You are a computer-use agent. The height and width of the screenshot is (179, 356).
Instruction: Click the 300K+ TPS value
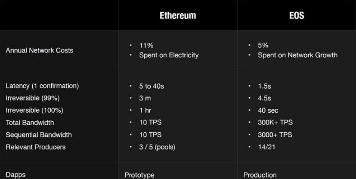[x=275, y=123]
